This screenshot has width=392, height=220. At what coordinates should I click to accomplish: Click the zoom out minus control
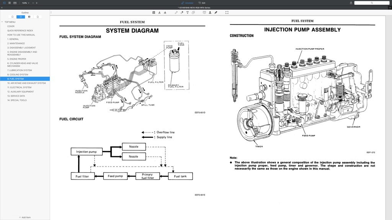(x=33, y=3)
